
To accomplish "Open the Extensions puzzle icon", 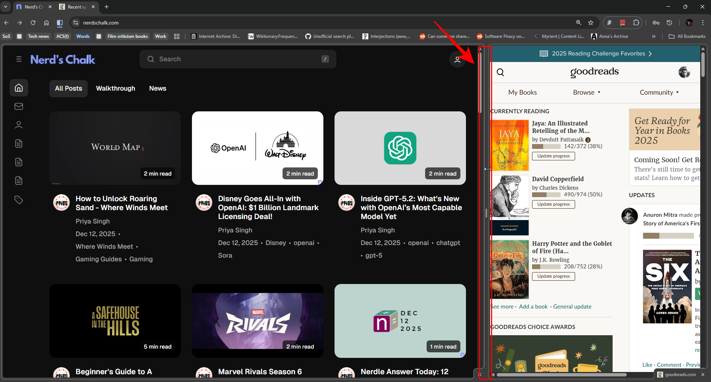I will coord(636,23).
